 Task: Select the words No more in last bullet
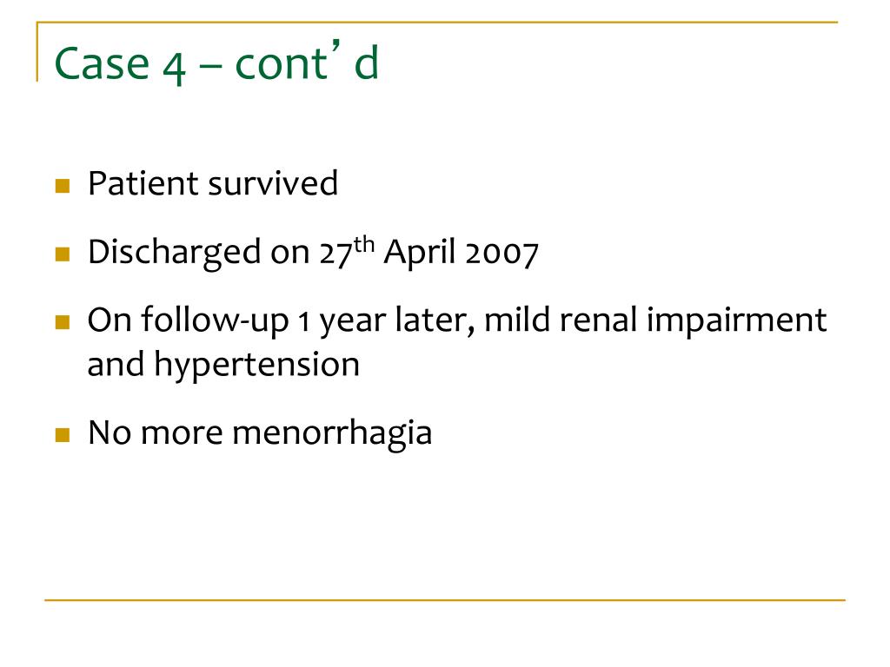point(156,433)
